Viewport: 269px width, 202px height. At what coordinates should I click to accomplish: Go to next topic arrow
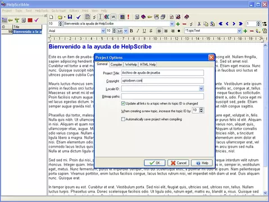click(x=234, y=24)
